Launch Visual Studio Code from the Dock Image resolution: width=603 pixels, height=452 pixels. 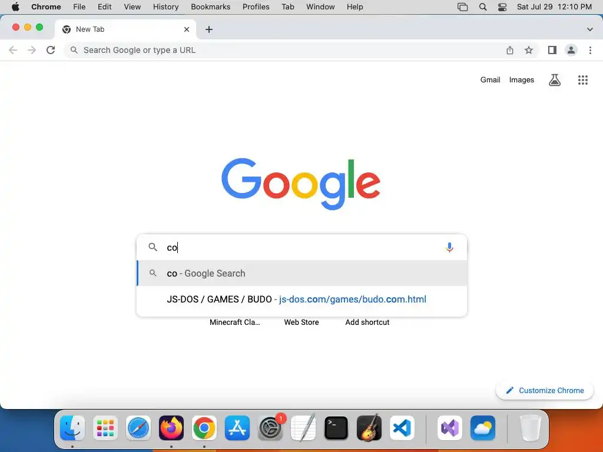point(402,428)
